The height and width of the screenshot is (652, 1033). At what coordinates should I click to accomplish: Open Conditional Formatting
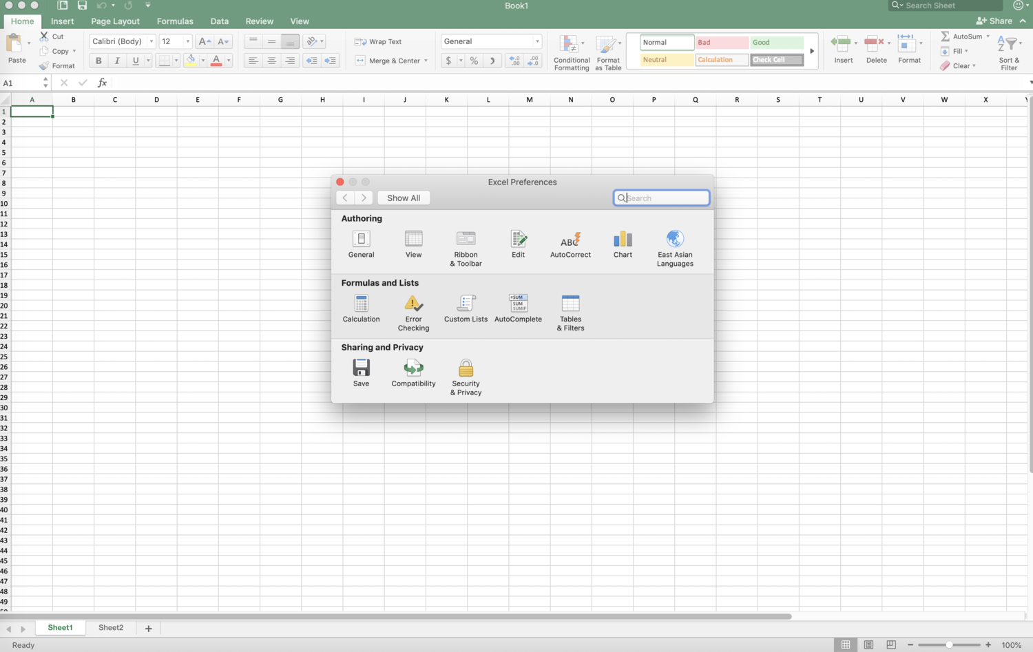[571, 53]
